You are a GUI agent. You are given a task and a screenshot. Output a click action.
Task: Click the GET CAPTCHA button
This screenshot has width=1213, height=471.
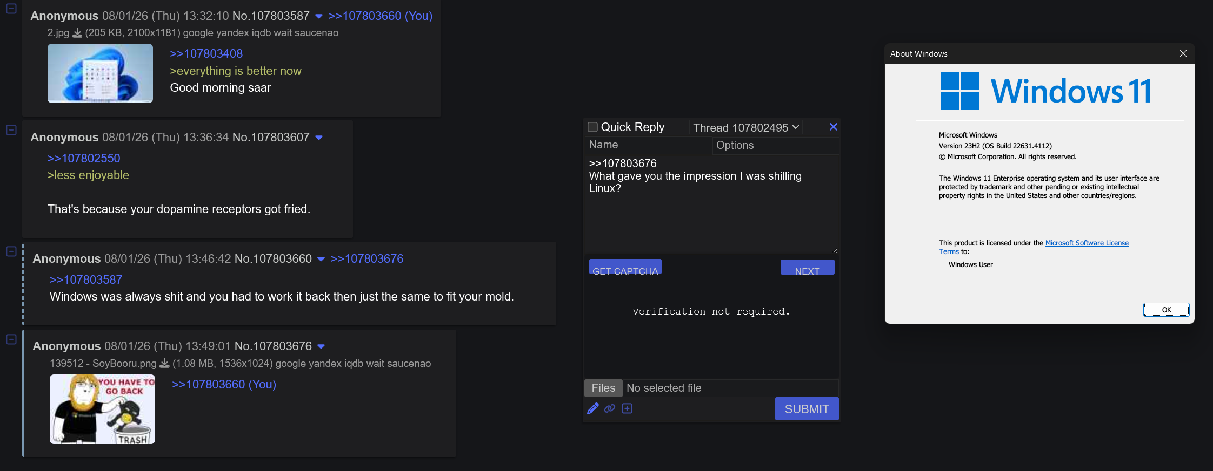625,267
